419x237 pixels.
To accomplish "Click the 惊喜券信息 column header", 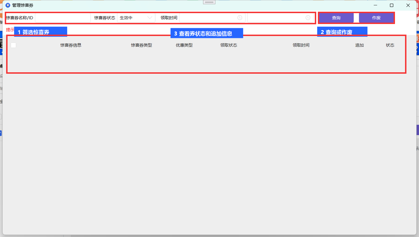I will tap(71, 45).
